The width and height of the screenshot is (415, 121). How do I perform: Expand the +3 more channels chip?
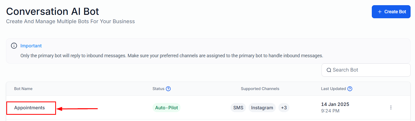pos(284,108)
